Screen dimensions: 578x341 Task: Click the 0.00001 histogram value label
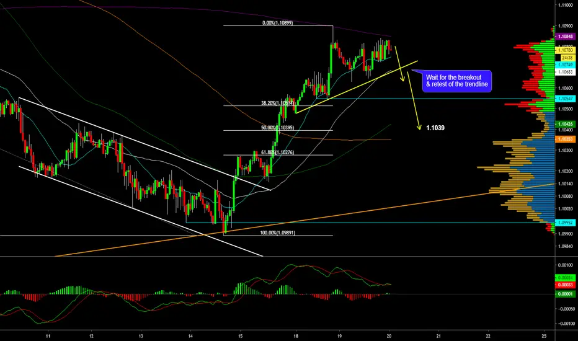[x=565, y=294]
